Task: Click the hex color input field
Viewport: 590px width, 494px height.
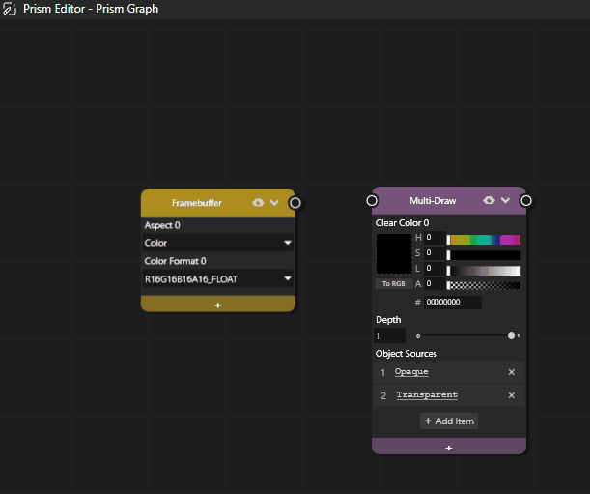Action: (452, 303)
